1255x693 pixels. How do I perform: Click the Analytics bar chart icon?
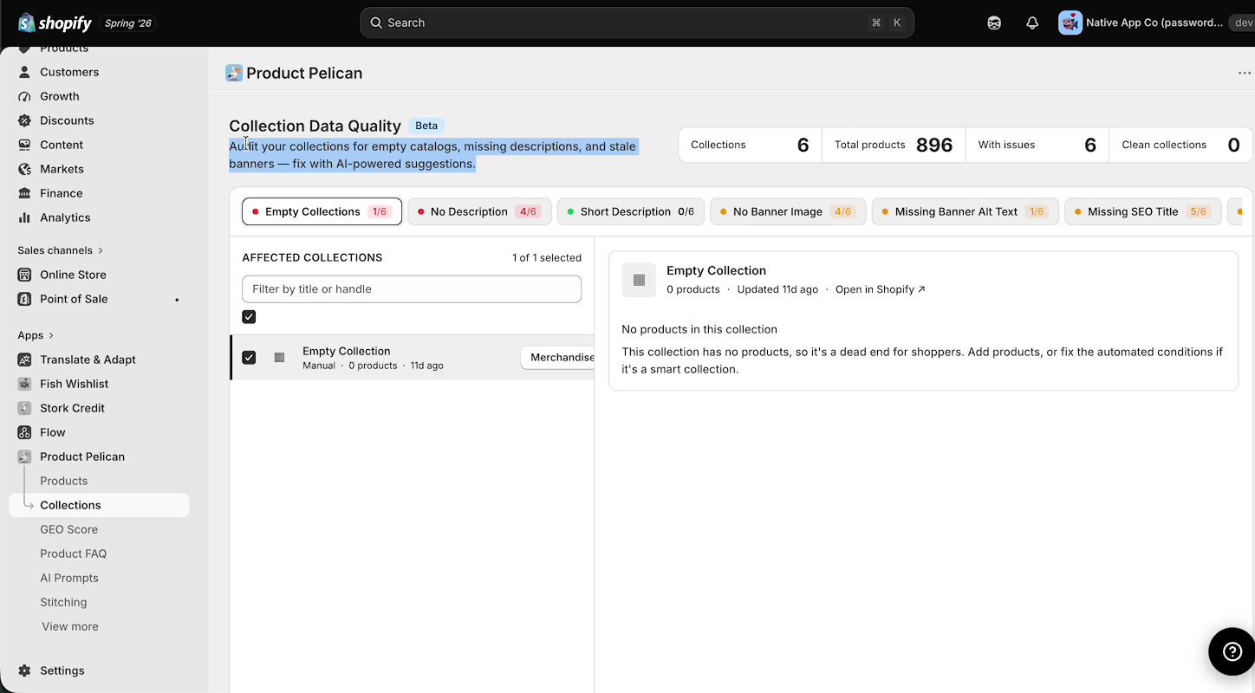coord(24,217)
